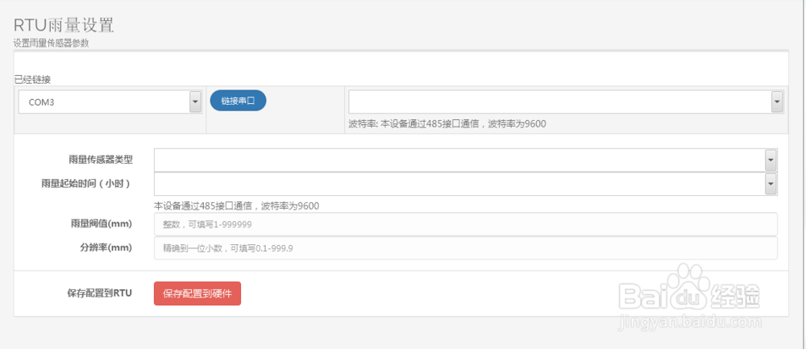
Task: Open the baud rate dropdown next to 链接串口
Action: (566, 102)
